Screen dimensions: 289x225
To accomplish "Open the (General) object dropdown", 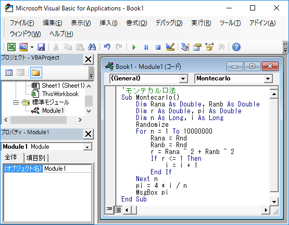I will pos(183,79).
